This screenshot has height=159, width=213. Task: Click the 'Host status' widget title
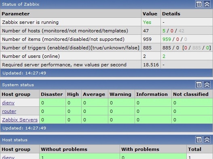point(15,140)
